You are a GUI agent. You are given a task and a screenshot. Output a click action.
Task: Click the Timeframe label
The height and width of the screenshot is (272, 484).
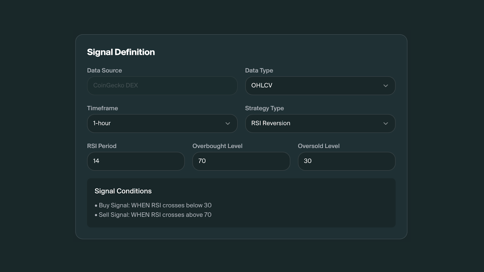[x=103, y=108]
